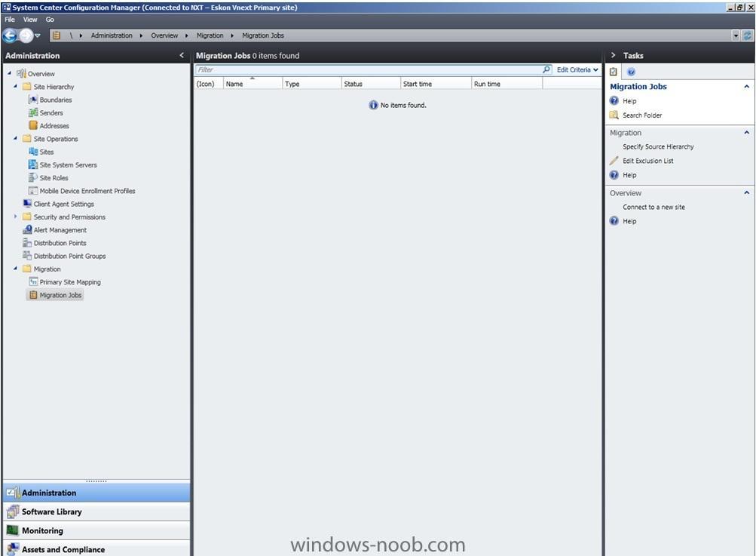Sort list by Start time column

(436, 84)
